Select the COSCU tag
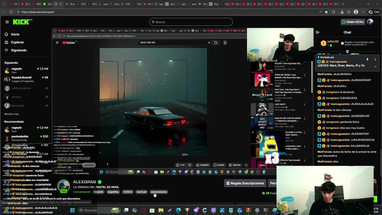This screenshot has width=382, height=215. [x=128, y=192]
